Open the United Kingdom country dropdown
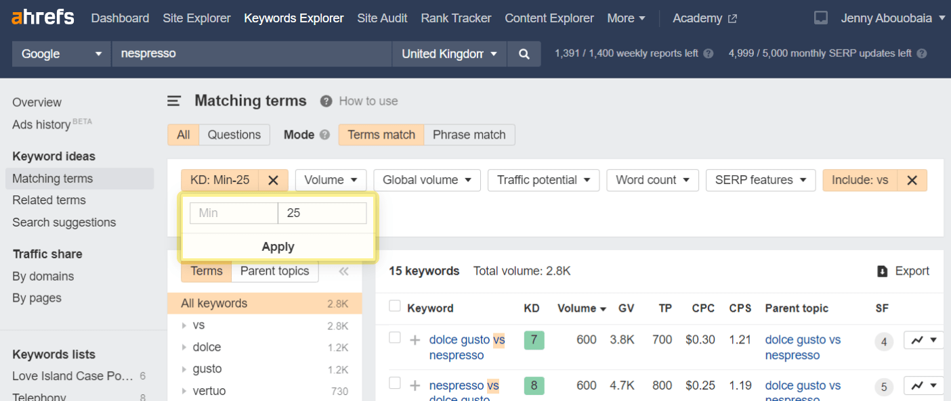This screenshot has height=401, width=951. click(x=449, y=54)
